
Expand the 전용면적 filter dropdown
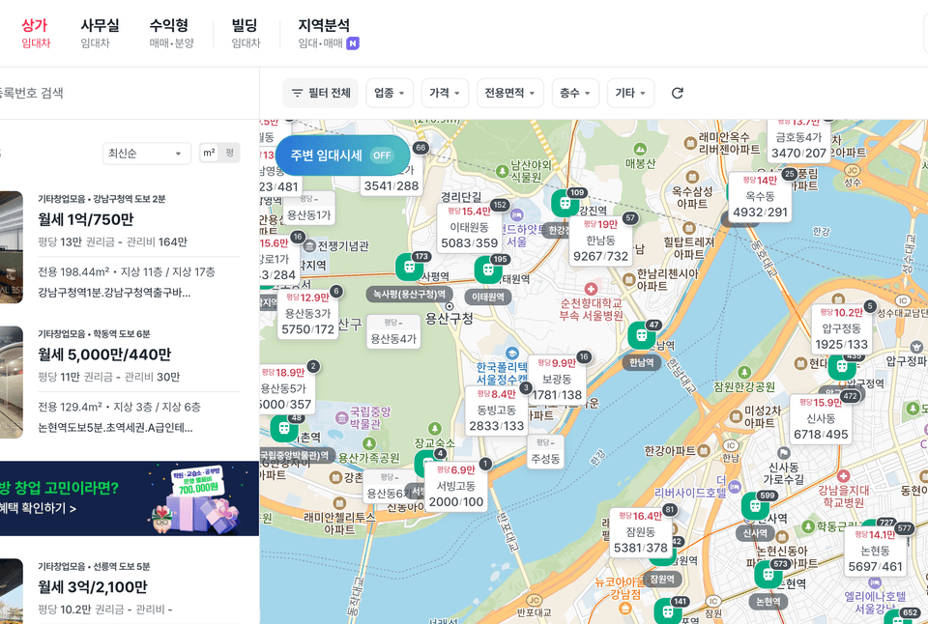tap(509, 92)
